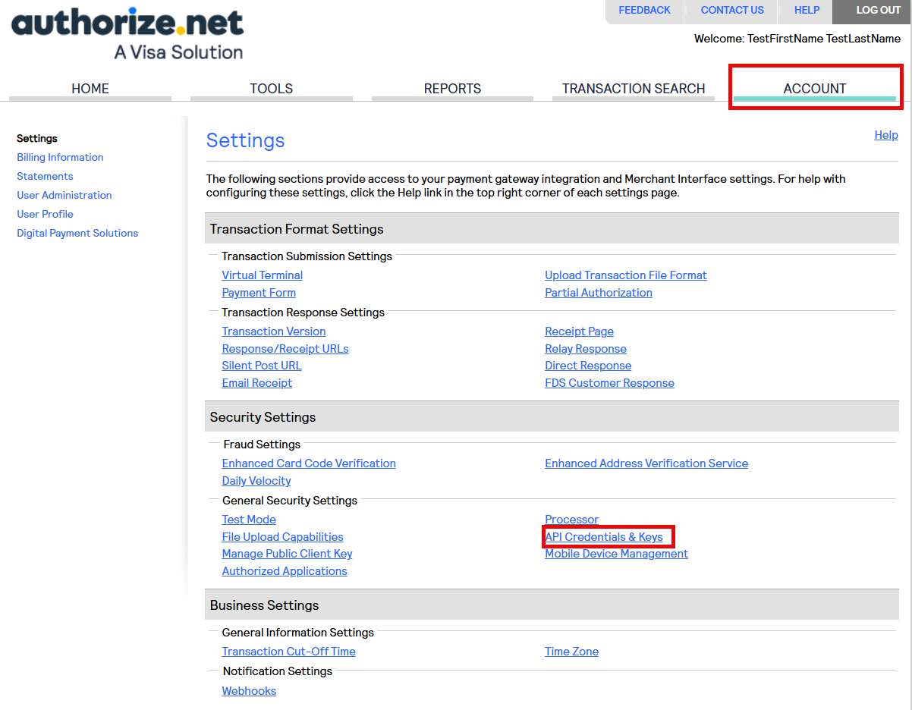Go to the Reports tab
The image size is (912, 710).
click(452, 89)
